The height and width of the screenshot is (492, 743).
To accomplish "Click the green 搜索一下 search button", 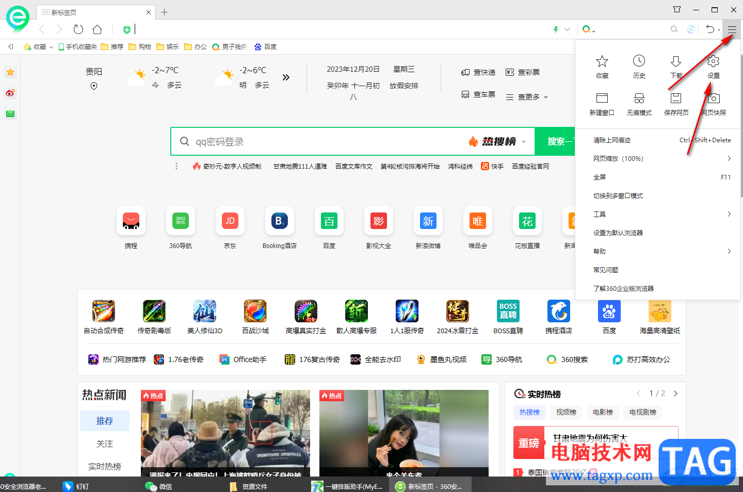I will tap(555, 141).
